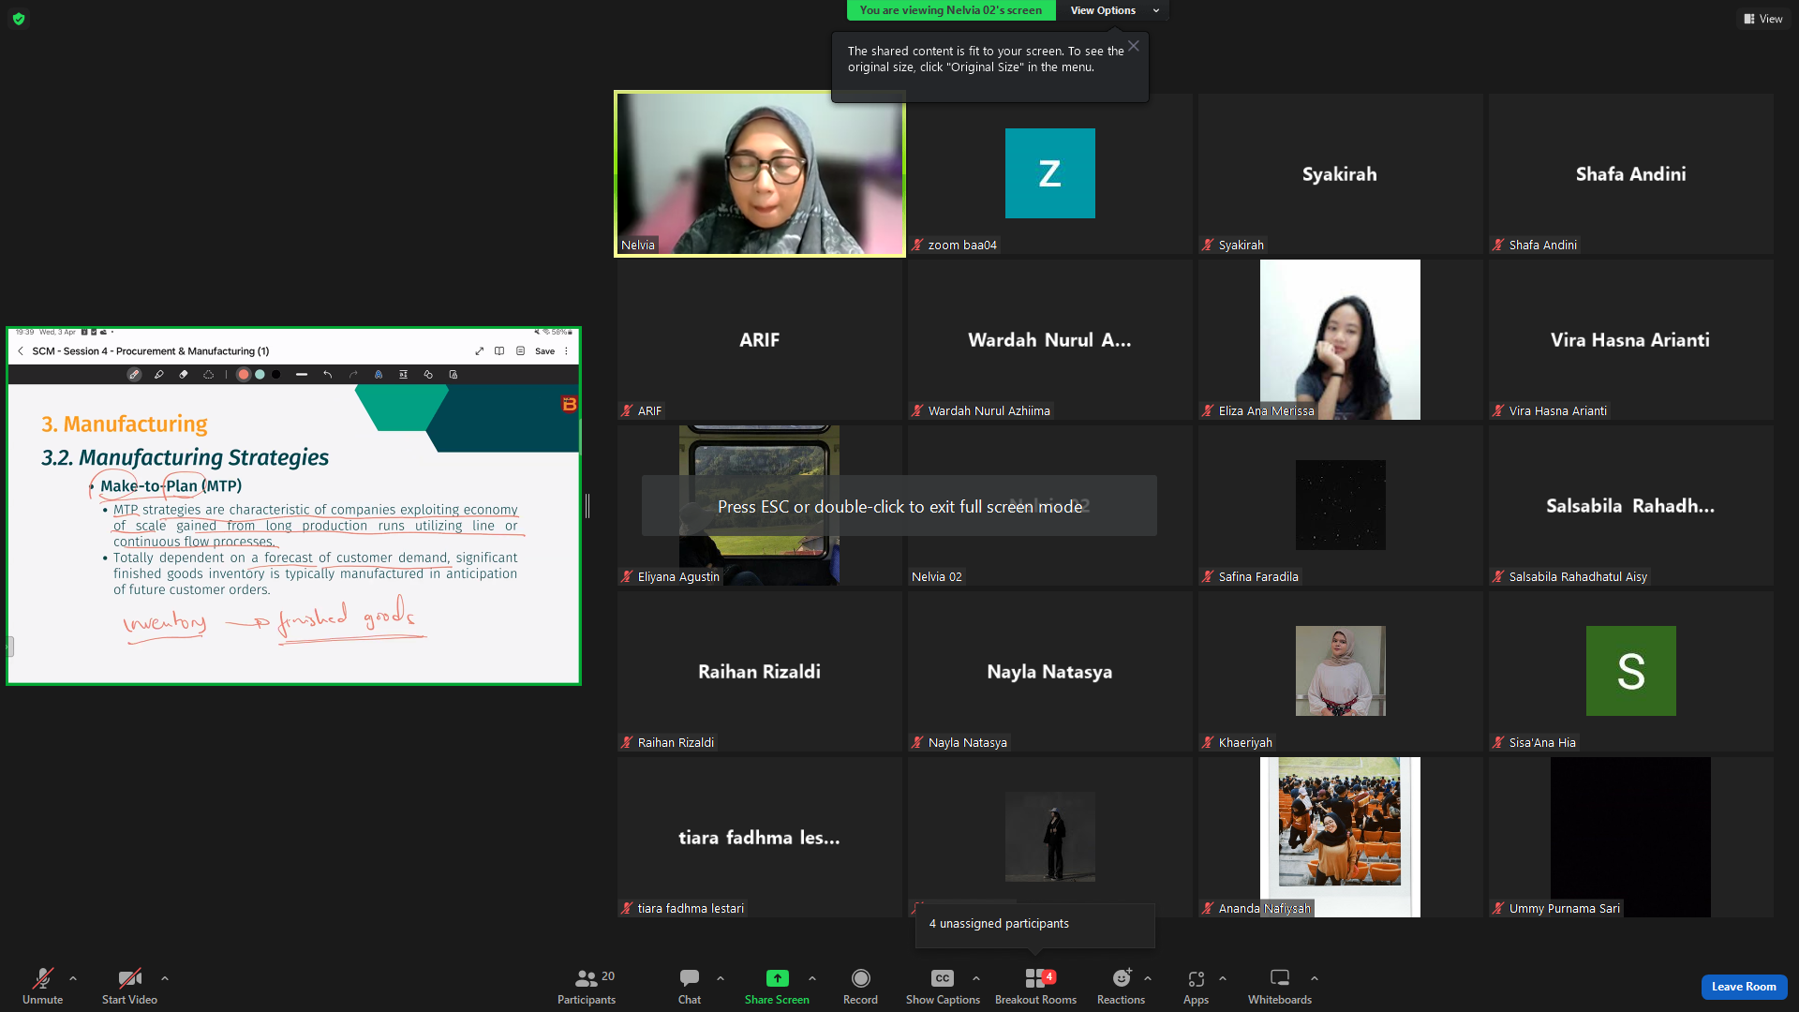Undo the last stroke
1799x1012 pixels.
(x=328, y=375)
